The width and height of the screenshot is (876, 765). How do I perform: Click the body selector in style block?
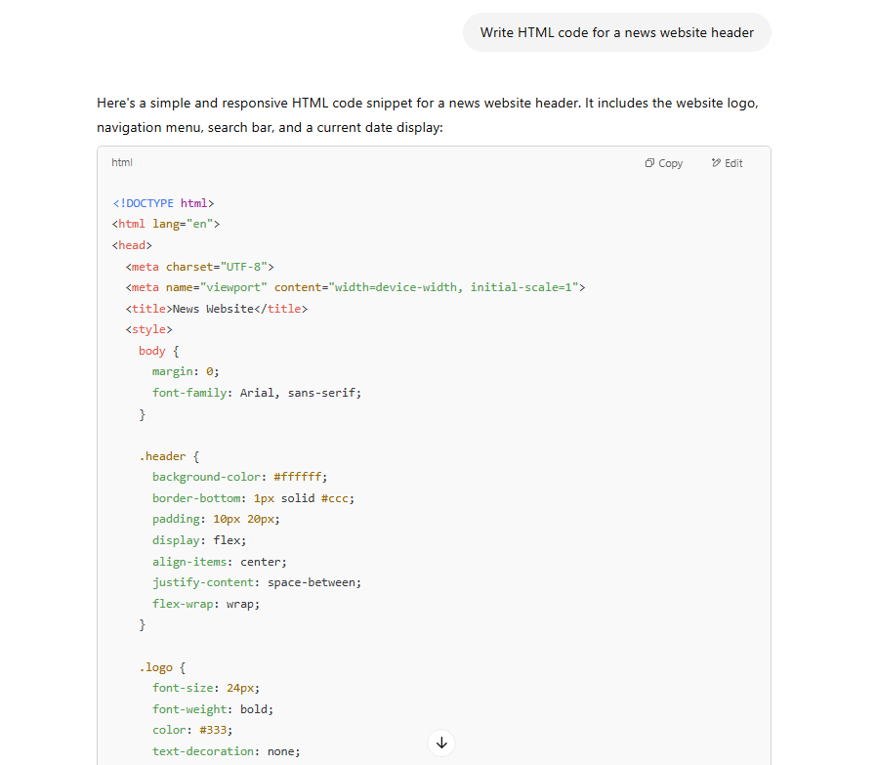(x=152, y=351)
